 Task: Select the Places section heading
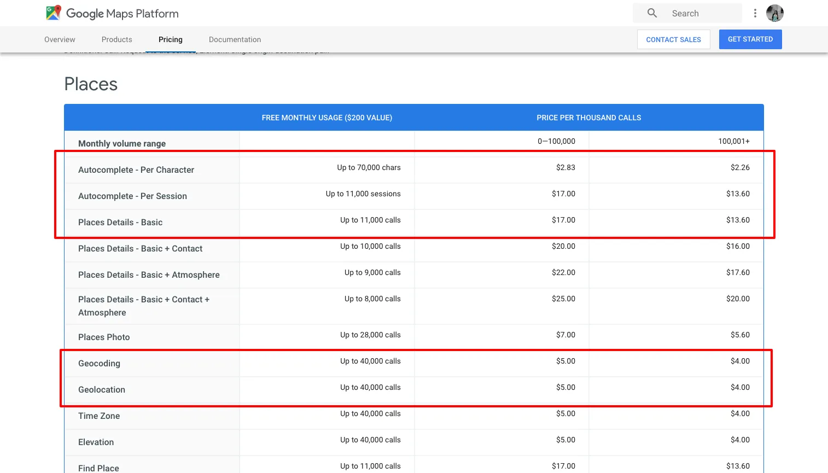pos(91,84)
